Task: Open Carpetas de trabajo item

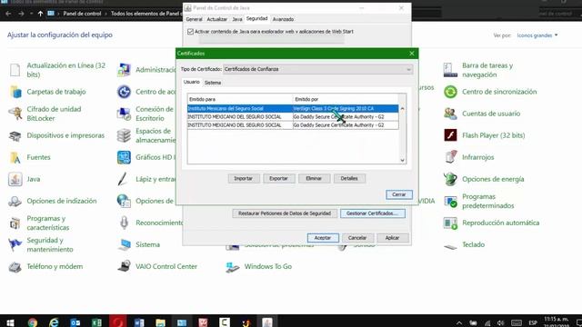Action: pos(46,92)
